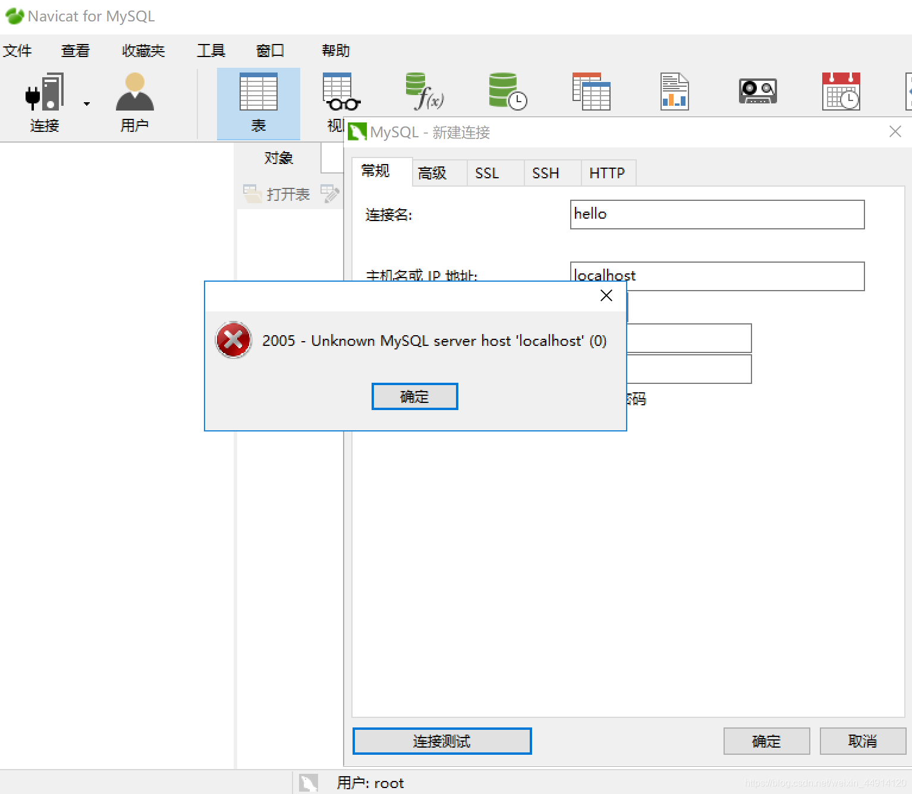The image size is (912, 794).
Task: Click the 连接名 label
Action: pos(389,215)
